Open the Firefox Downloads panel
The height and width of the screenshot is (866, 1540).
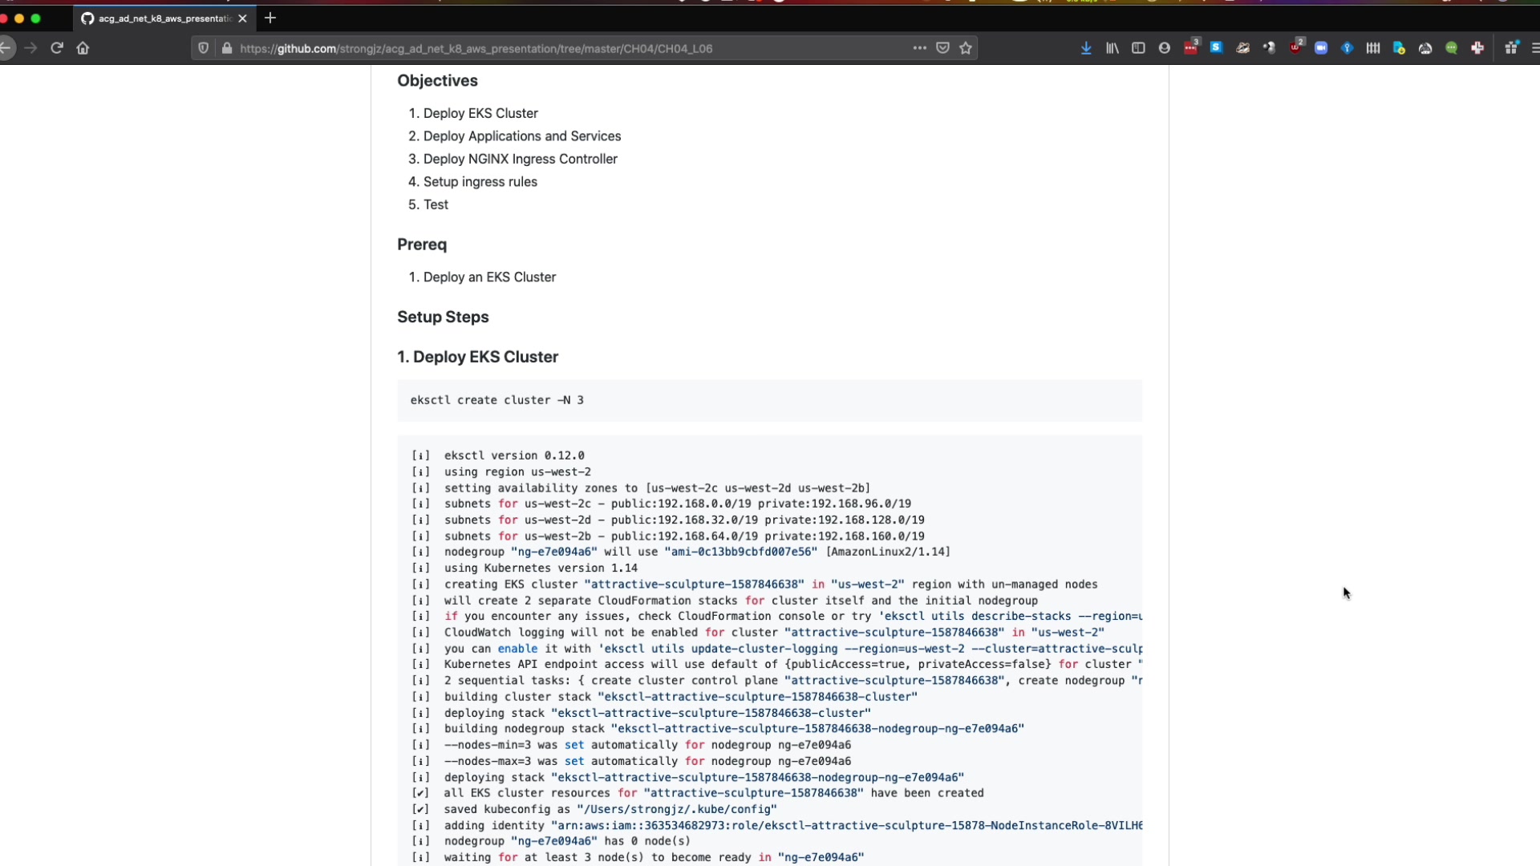tap(1086, 48)
